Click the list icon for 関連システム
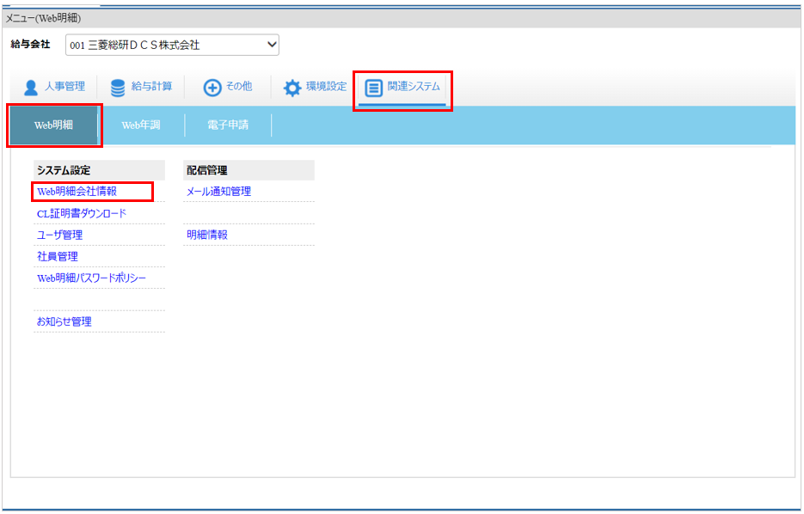 (x=374, y=88)
